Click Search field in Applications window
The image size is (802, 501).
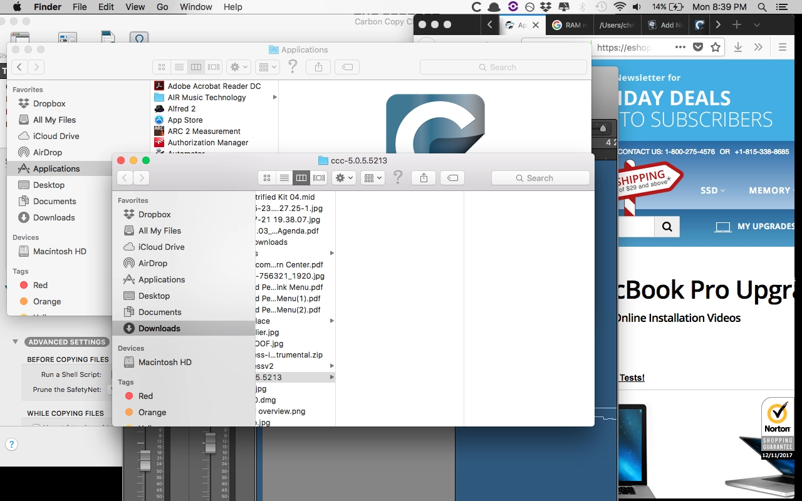[503, 67]
